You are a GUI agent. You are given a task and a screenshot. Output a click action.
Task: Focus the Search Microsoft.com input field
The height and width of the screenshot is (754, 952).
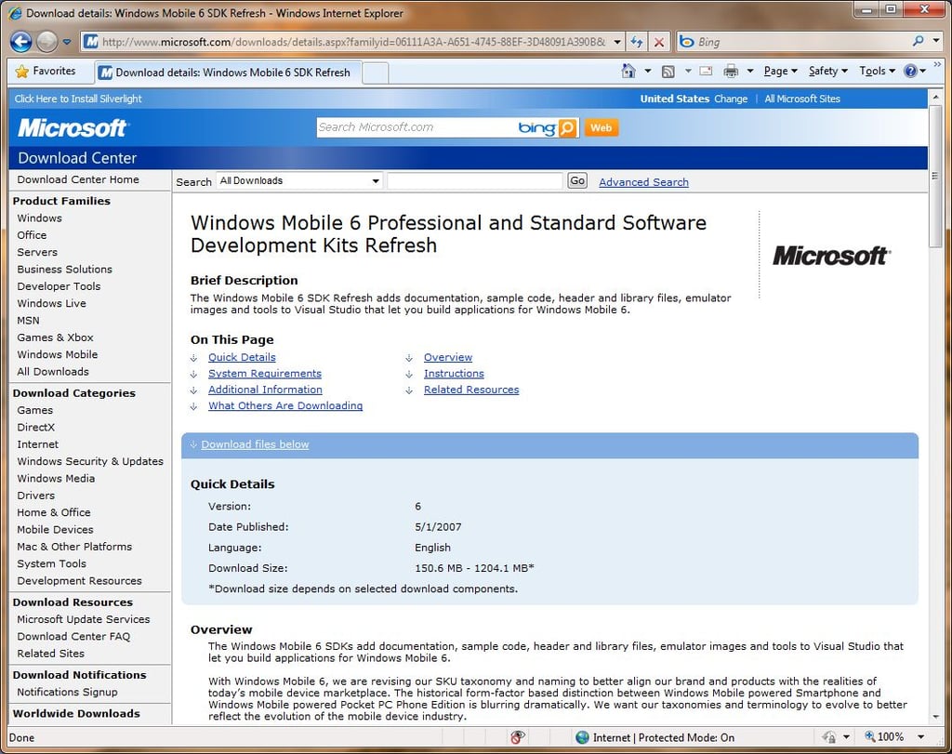tap(416, 127)
